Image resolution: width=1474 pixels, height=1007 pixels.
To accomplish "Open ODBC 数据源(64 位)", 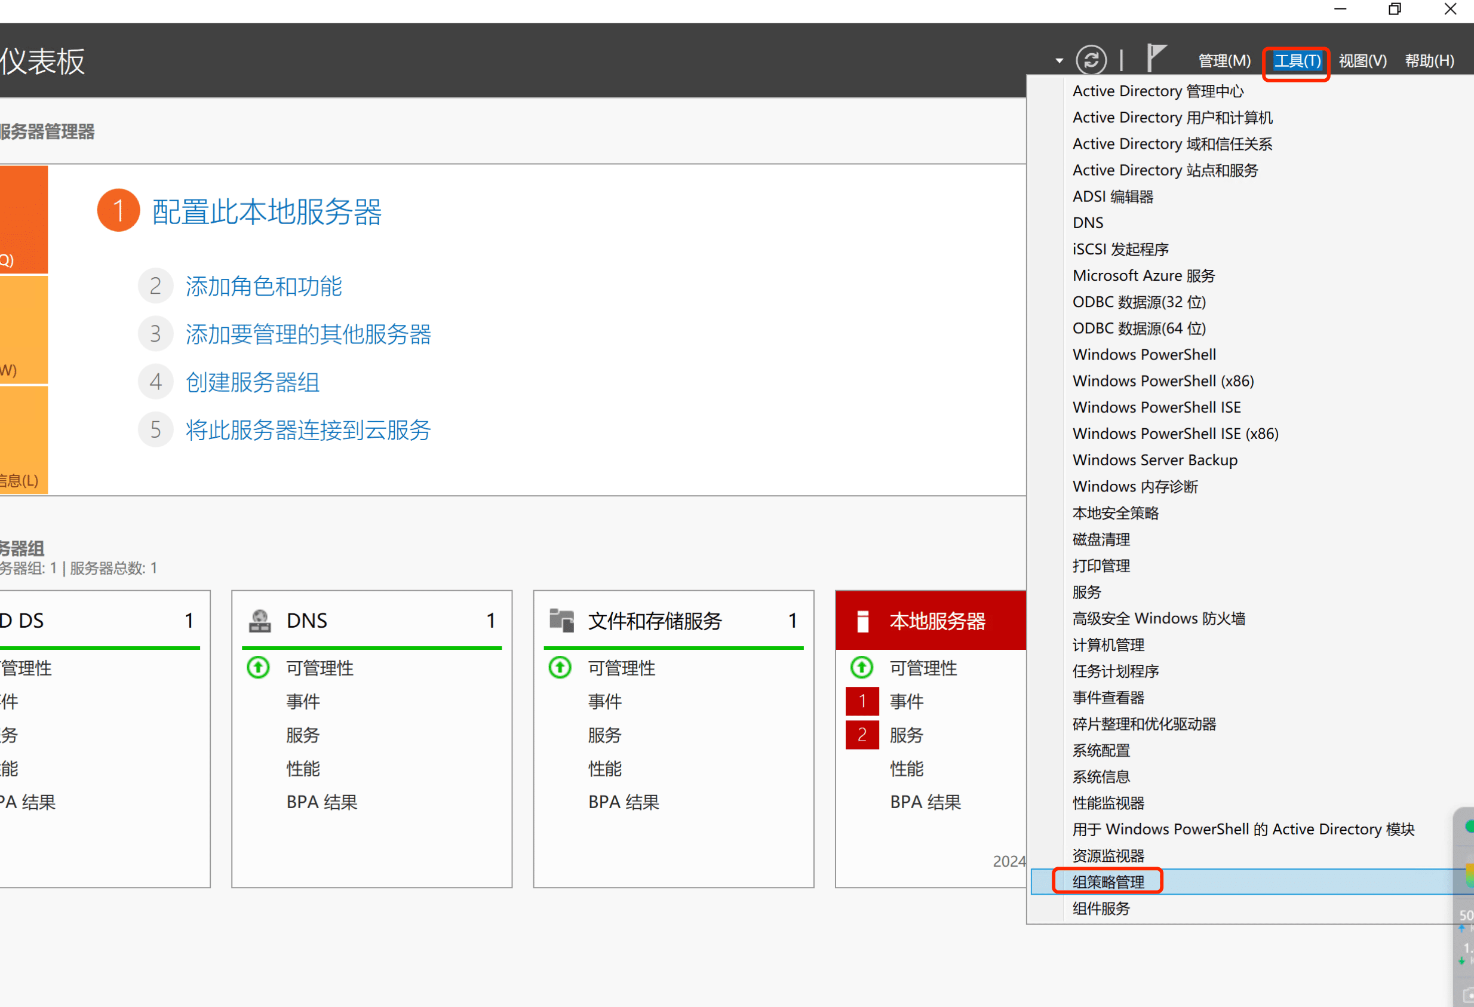I will [1139, 328].
